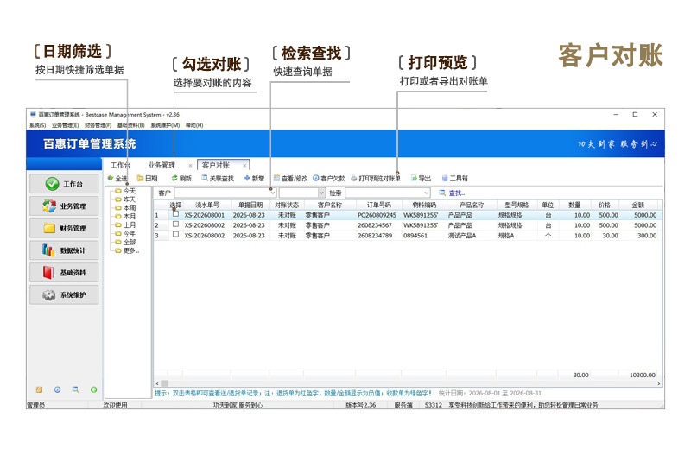The height and width of the screenshot is (449, 691).
Task: Select the 今天 date folder
Action: 125,191
